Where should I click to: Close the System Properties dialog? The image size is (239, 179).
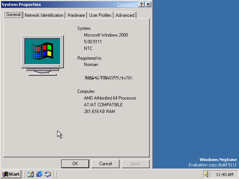click(148, 4)
